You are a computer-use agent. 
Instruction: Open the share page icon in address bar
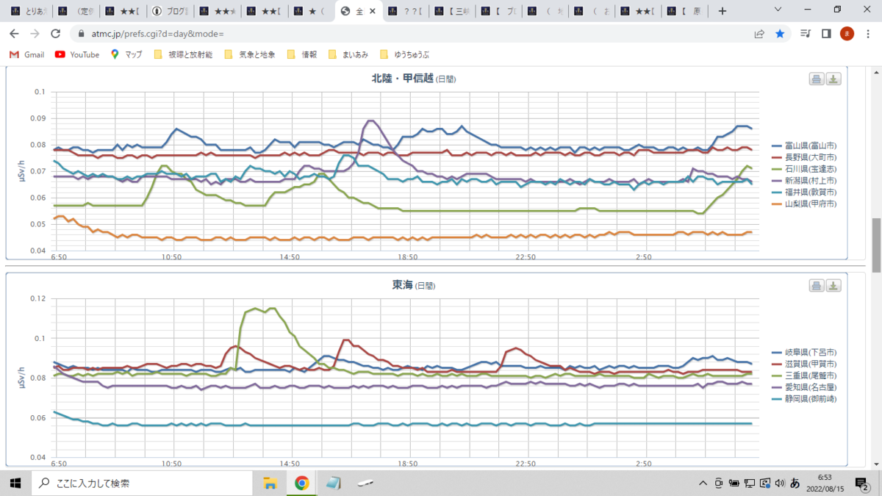759,34
